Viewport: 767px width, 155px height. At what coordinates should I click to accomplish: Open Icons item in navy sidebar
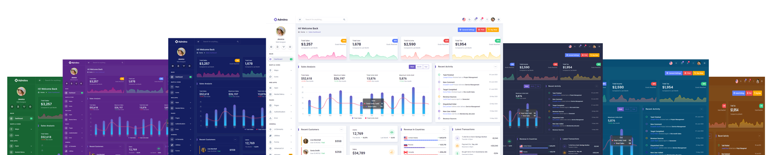pyautogui.click(x=181, y=92)
